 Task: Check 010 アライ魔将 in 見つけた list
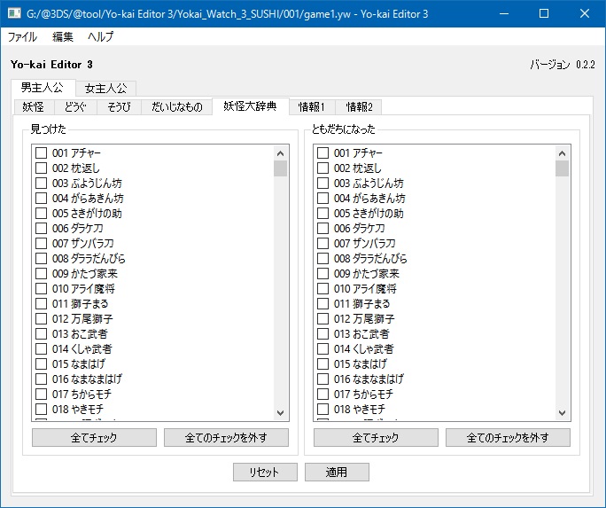pos(42,288)
